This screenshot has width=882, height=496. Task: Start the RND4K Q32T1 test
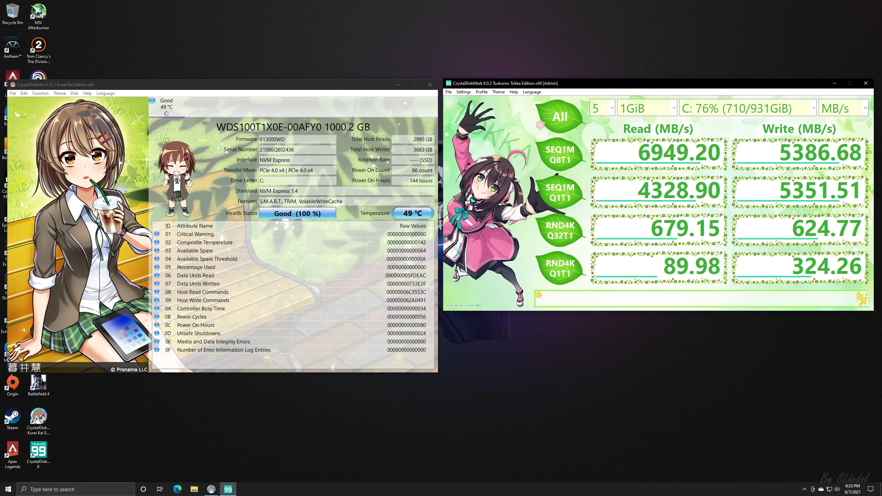560,230
